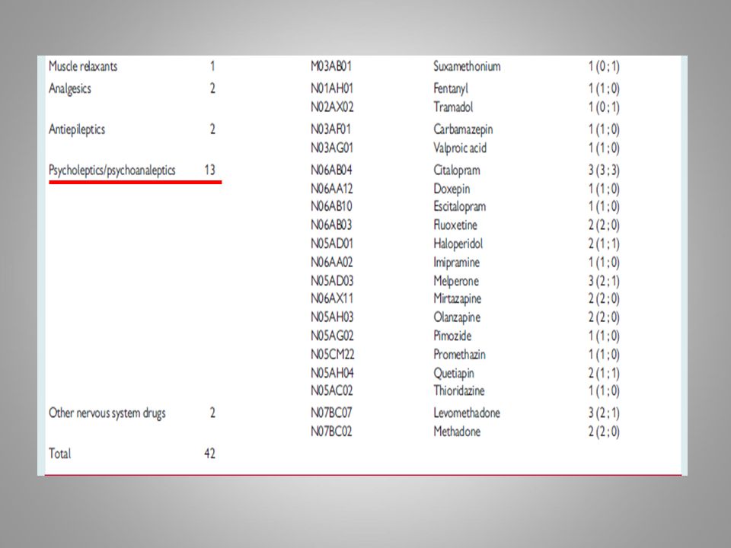
Task: Click the drug name Doxepin
Action: [452, 190]
